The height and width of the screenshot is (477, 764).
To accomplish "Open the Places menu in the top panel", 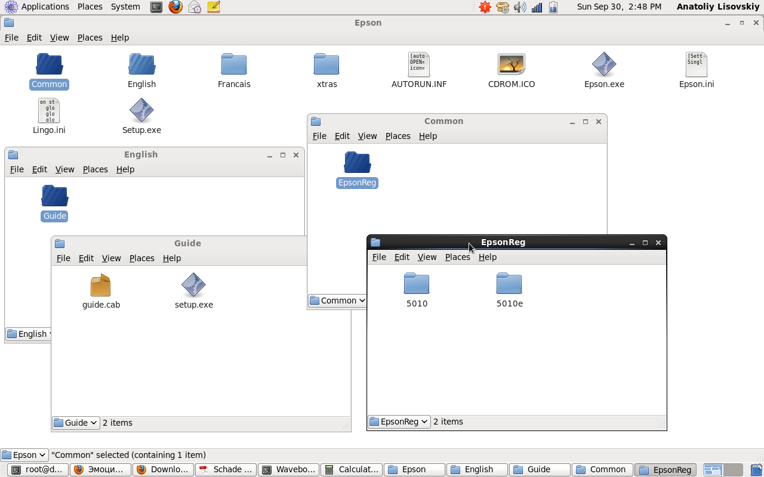I will coord(90,7).
